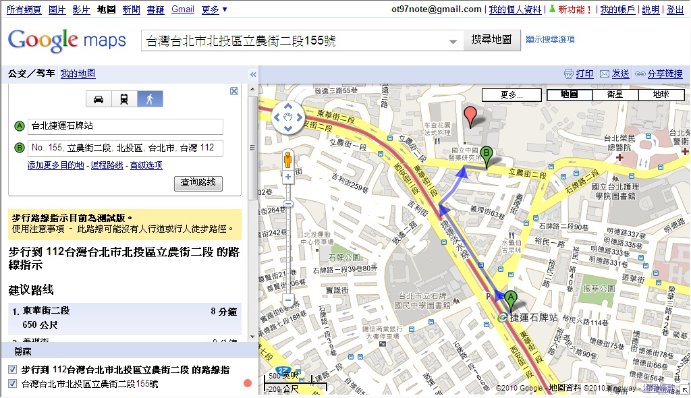The height and width of the screenshot is (398, 691).
Task: Click 說明 help link
Action: coord(651,9)
